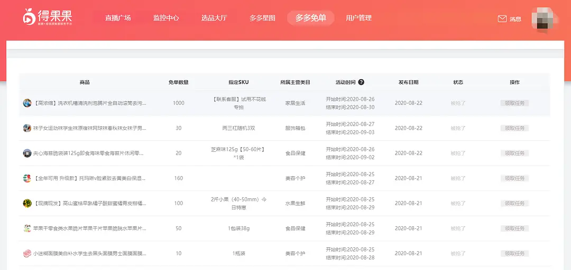The image size is (571, 270).
Task: Click the 托玛琳 skincare product thumbnail
Action: [x=27, y=178]
